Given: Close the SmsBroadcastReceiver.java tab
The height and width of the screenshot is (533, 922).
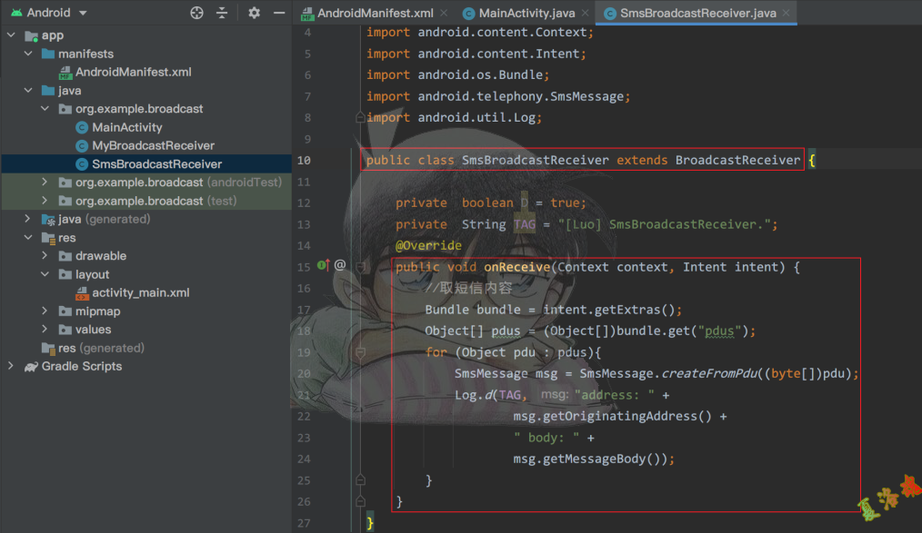Looking at the screenshot, I should pyautogui.click(x=787, y=14).
